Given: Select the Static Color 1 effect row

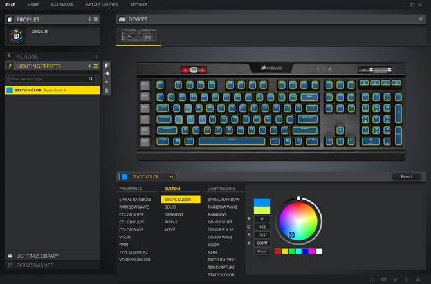Looking at the screenshot, I should 52,90.
